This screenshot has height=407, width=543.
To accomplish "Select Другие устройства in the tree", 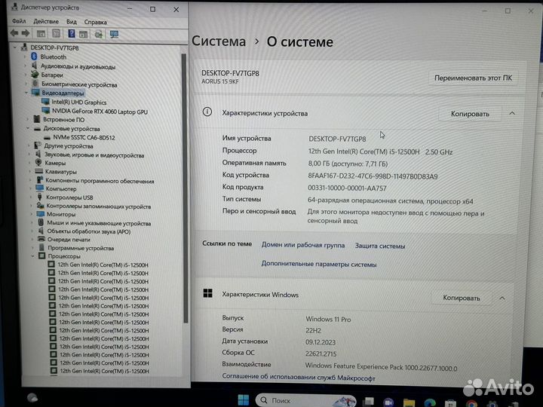I will [x=68, y=145].
